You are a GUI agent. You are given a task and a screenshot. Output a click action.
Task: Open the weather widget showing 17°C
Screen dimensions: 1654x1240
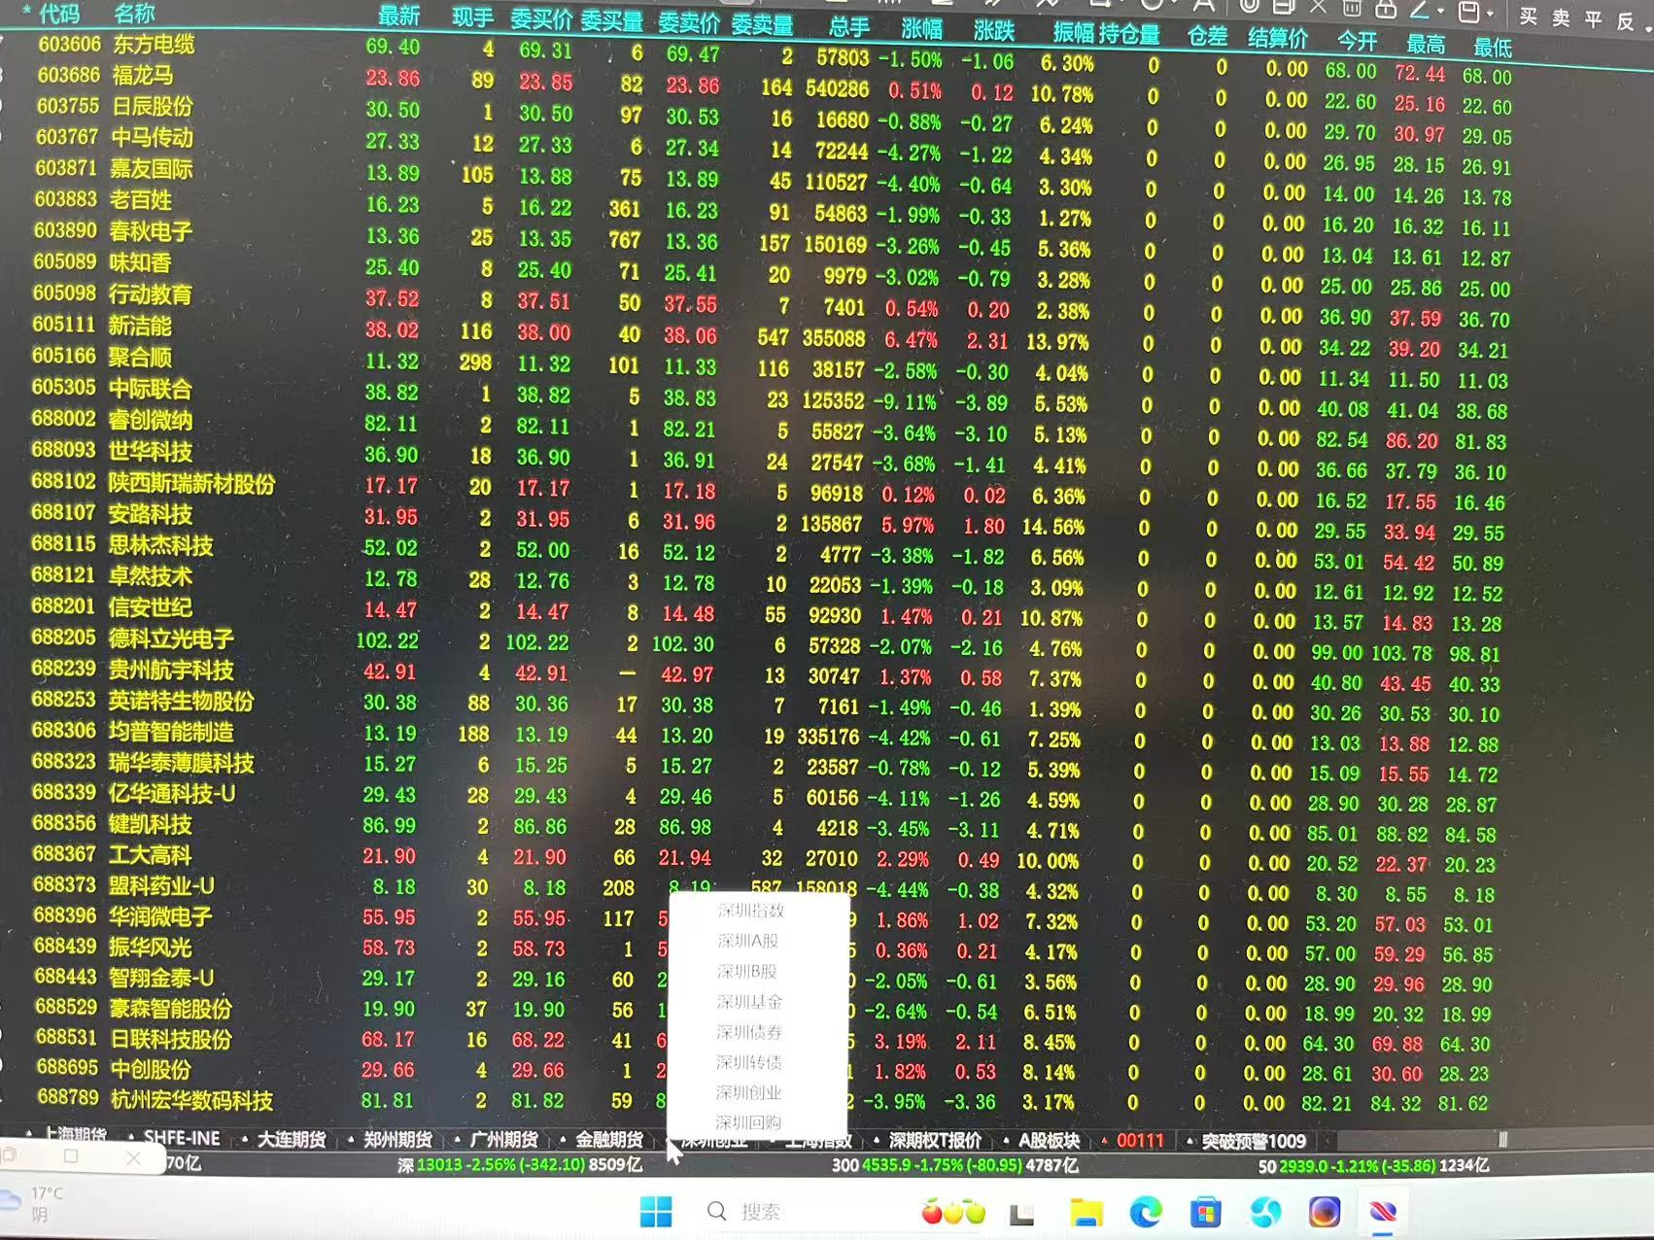(34, 1204)
